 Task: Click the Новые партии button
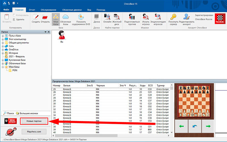(34, 121)
